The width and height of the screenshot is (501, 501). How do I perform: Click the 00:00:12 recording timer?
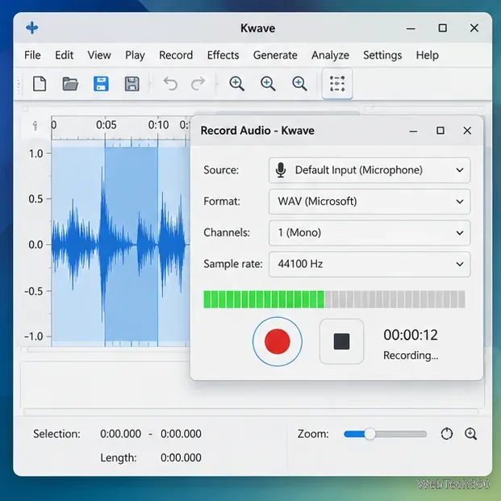411,335
